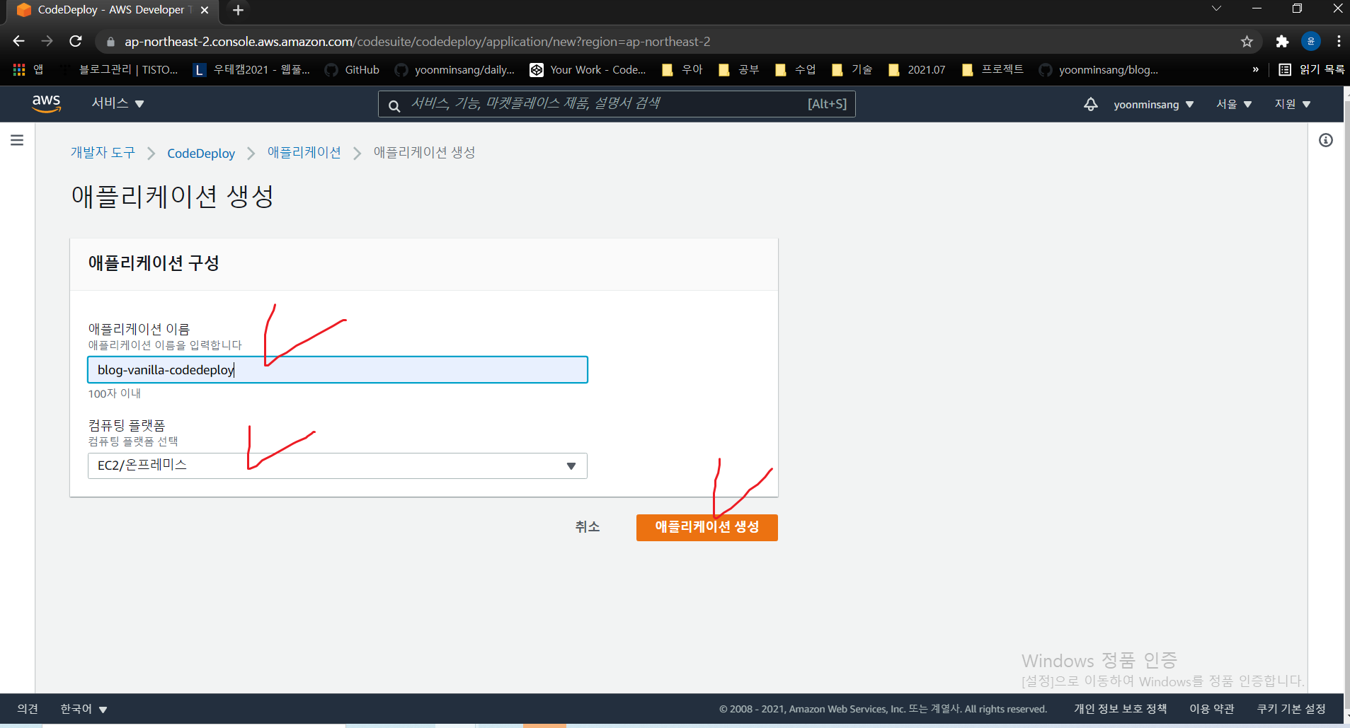
Task: Click the site lock icon in address bar
Action: pyautogui.click(x=110, y=42)
